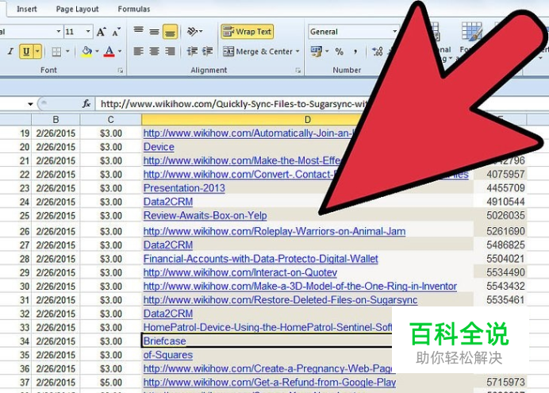Center text horizontally
The width and height of the screenshot is (549, 393).
tap(154, 52)
